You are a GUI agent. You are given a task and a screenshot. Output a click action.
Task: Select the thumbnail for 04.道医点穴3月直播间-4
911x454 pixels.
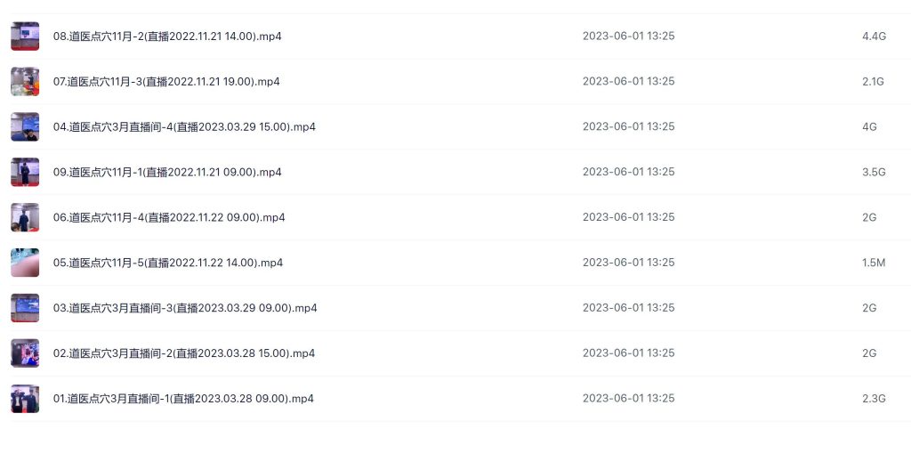25,127
